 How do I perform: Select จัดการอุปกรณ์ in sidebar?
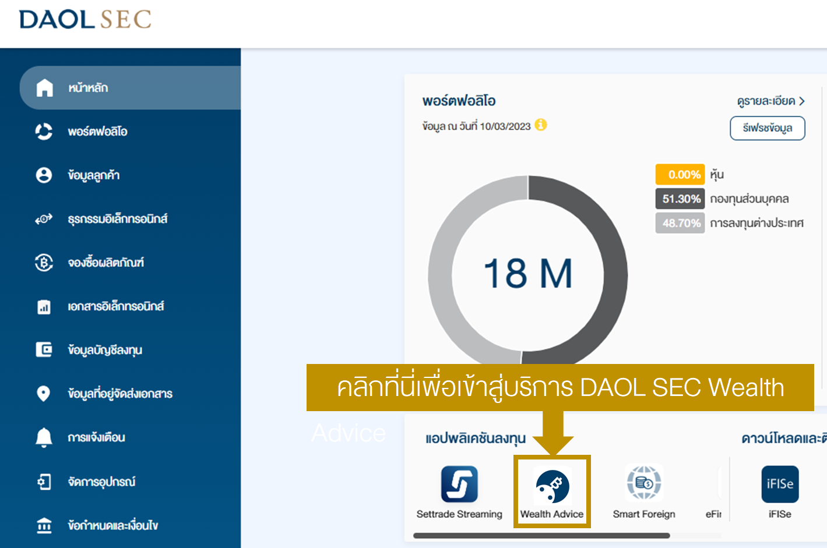[101, 482]
